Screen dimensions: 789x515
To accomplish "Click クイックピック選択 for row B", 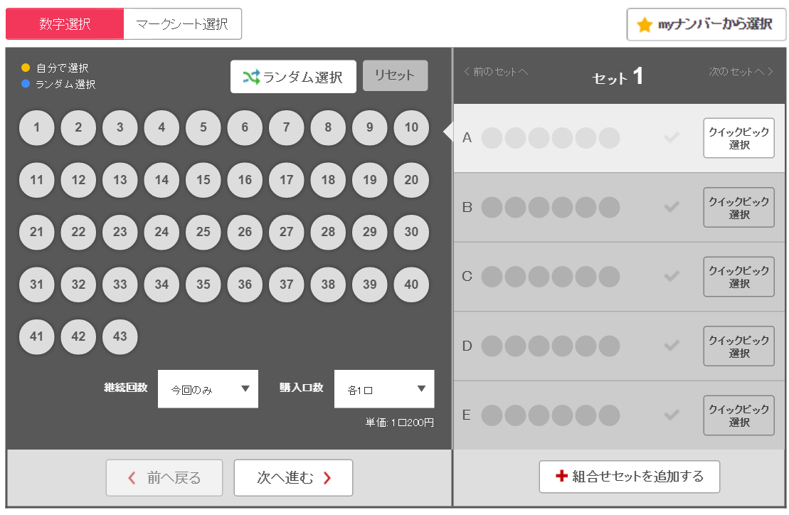I will (738, 208).
